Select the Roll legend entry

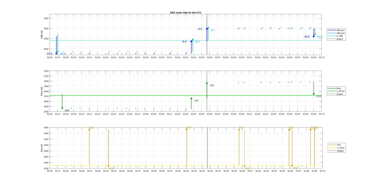(x=337, y=145)
